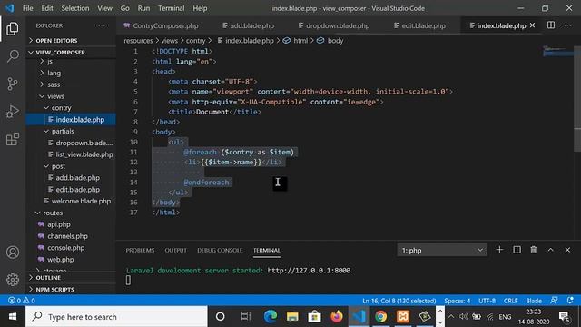Open Microsoft Store from taskbar

tap(314, 317)
